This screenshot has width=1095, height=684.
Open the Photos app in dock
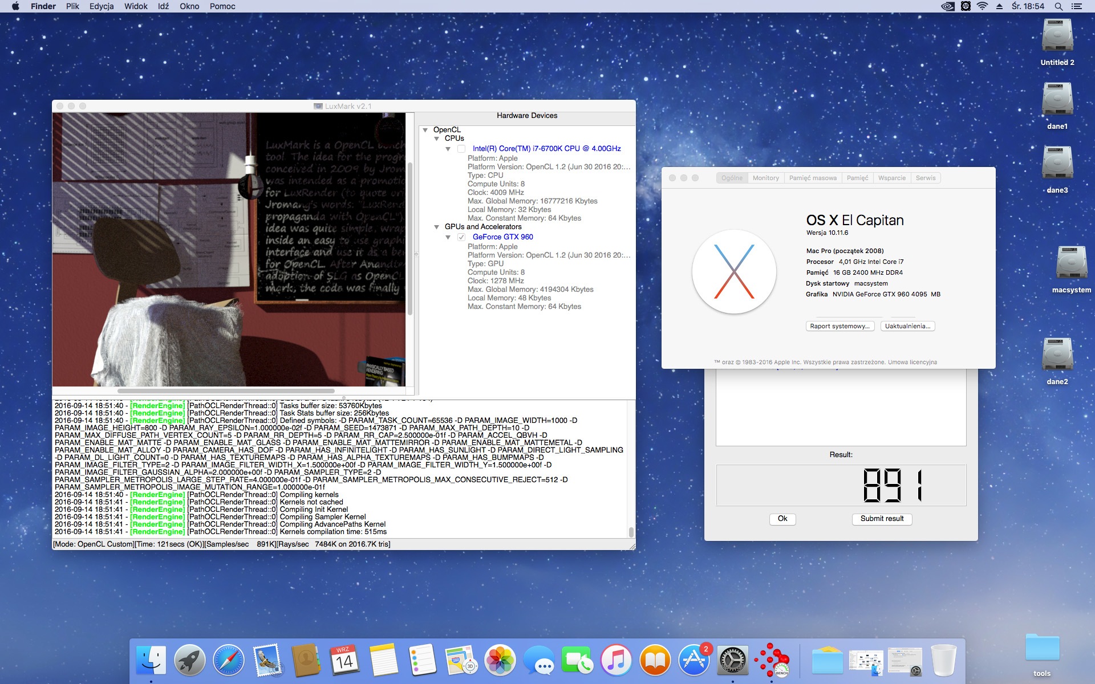click(500, 661)
